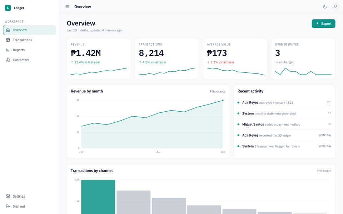Toggle the sidebar hamburger menu
This screenshot has width=343, height=214.
[67, 7]
